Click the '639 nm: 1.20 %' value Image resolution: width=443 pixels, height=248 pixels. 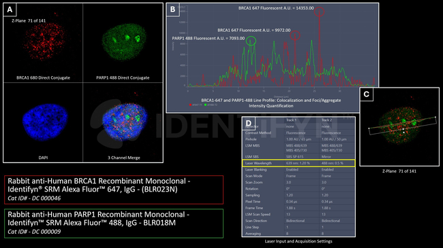pos(298,163)
